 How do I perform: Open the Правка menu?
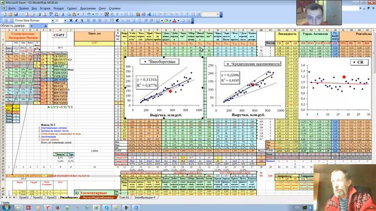click(23, 8)
